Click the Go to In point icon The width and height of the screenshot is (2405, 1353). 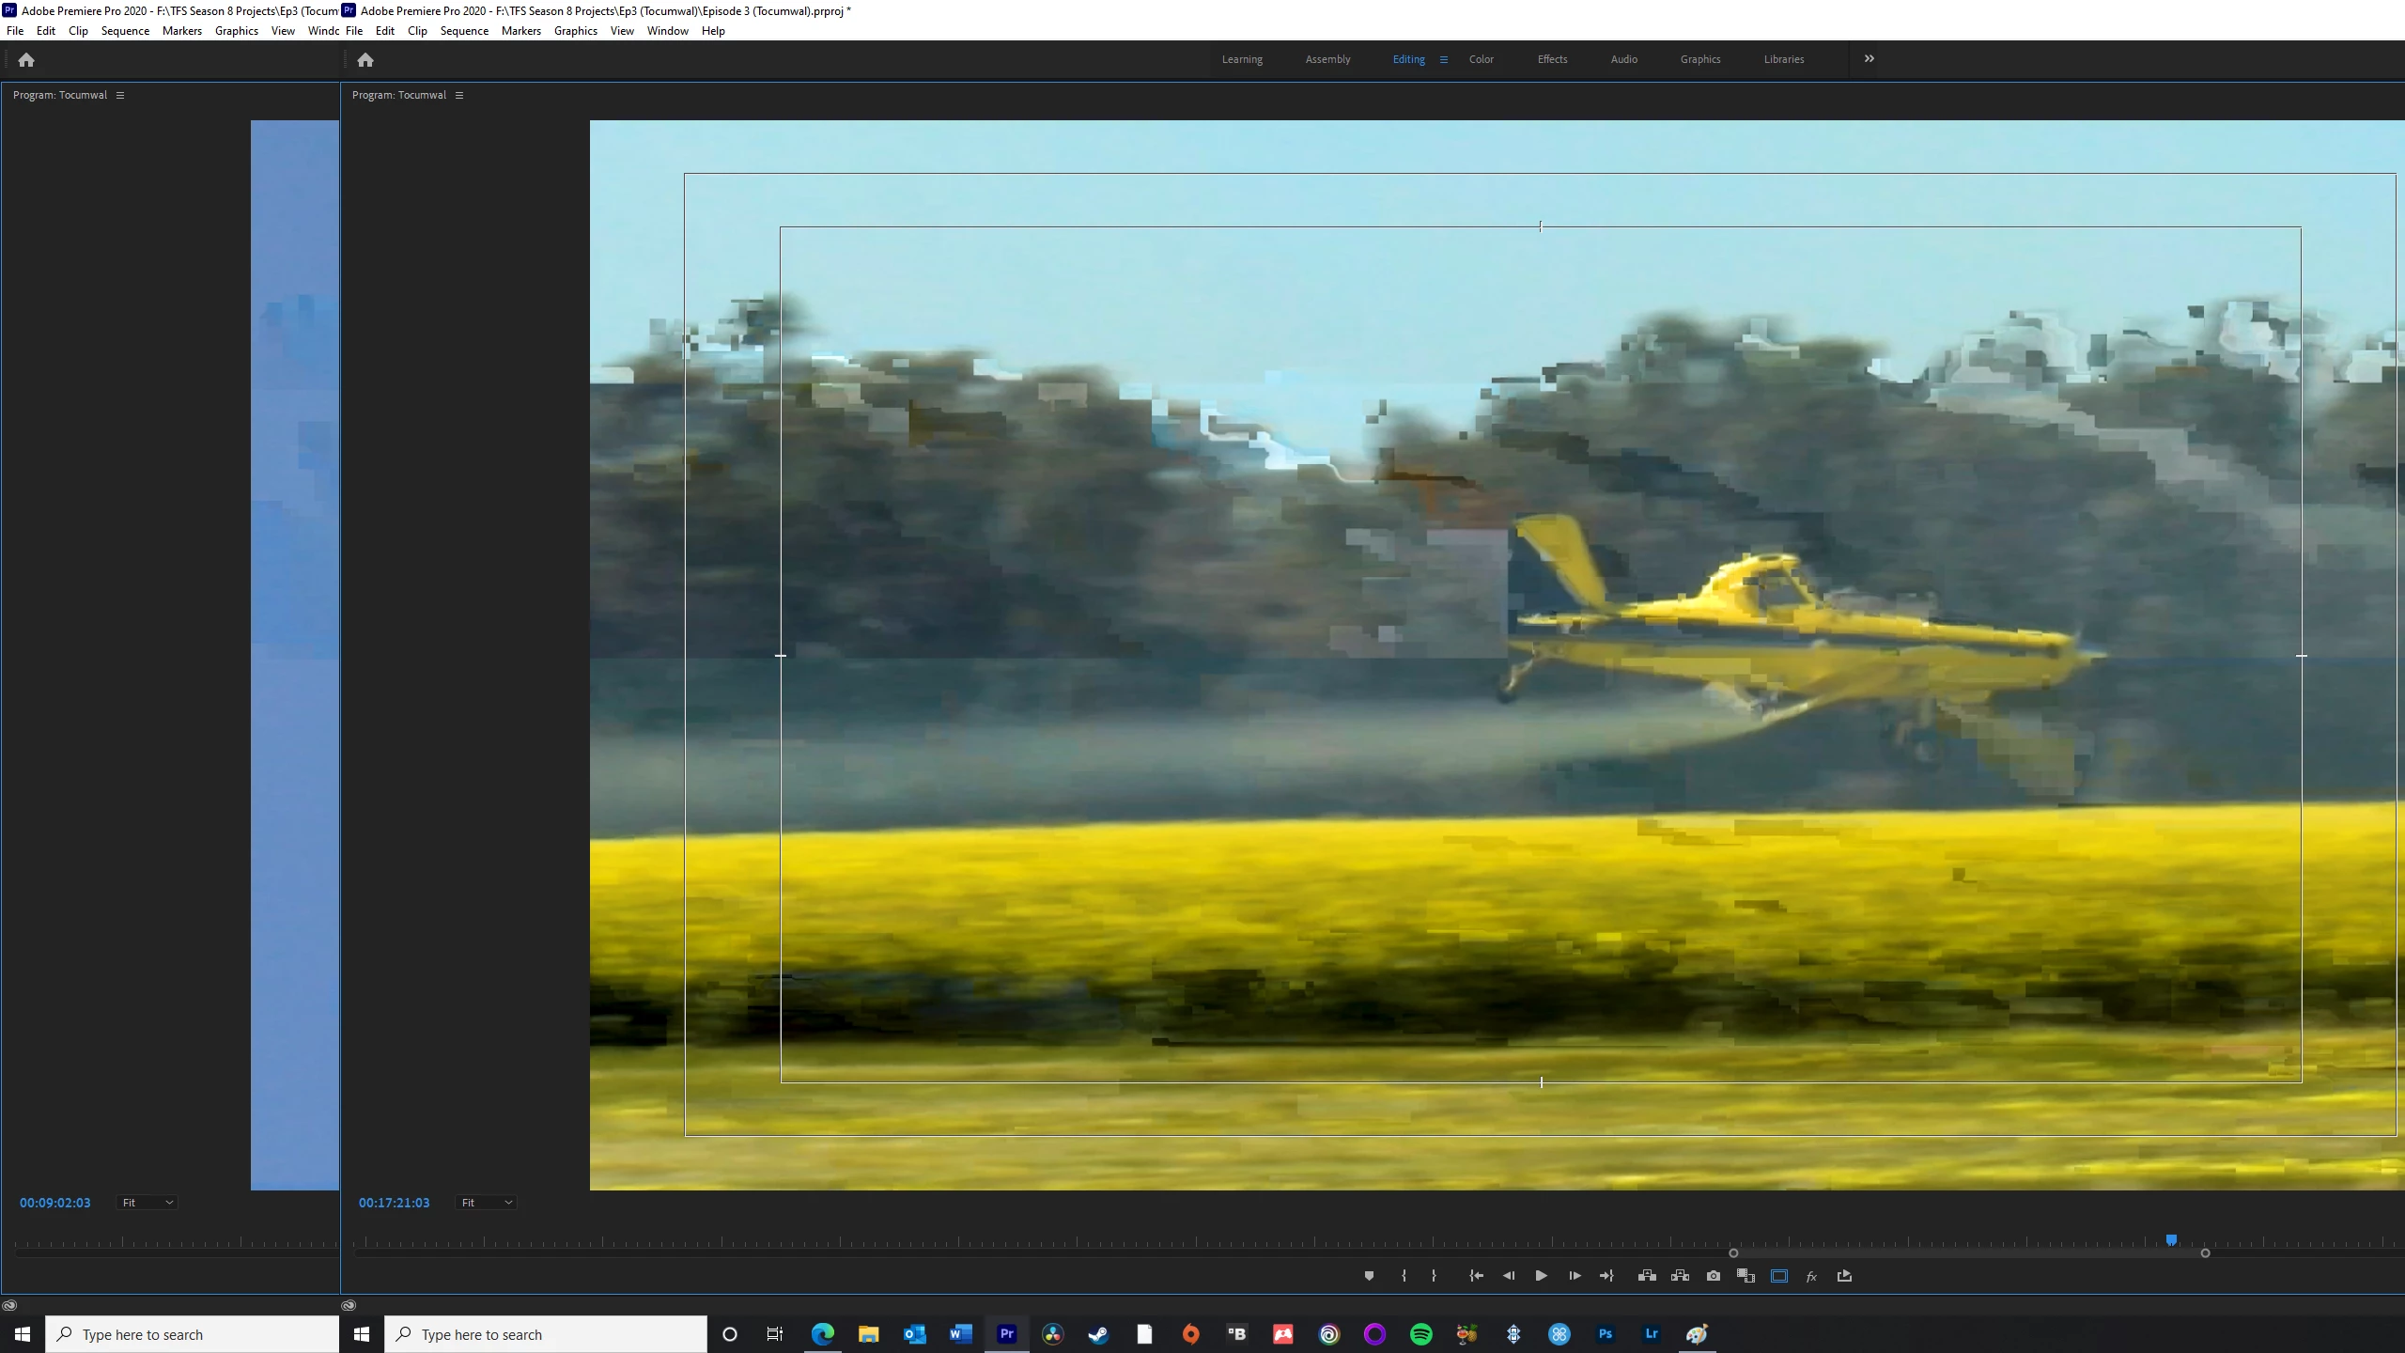tap(1476, 1276)
